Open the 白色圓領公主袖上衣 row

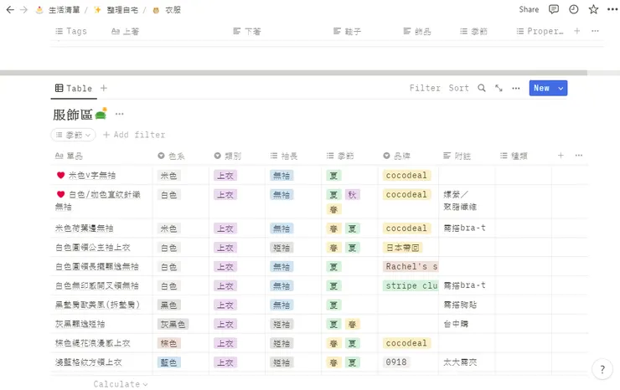point(92,248)
